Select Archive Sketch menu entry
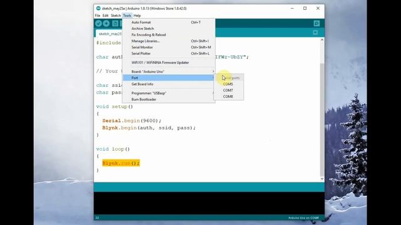The width and height of the screenshot is (401, 225). tap(169, 29)
